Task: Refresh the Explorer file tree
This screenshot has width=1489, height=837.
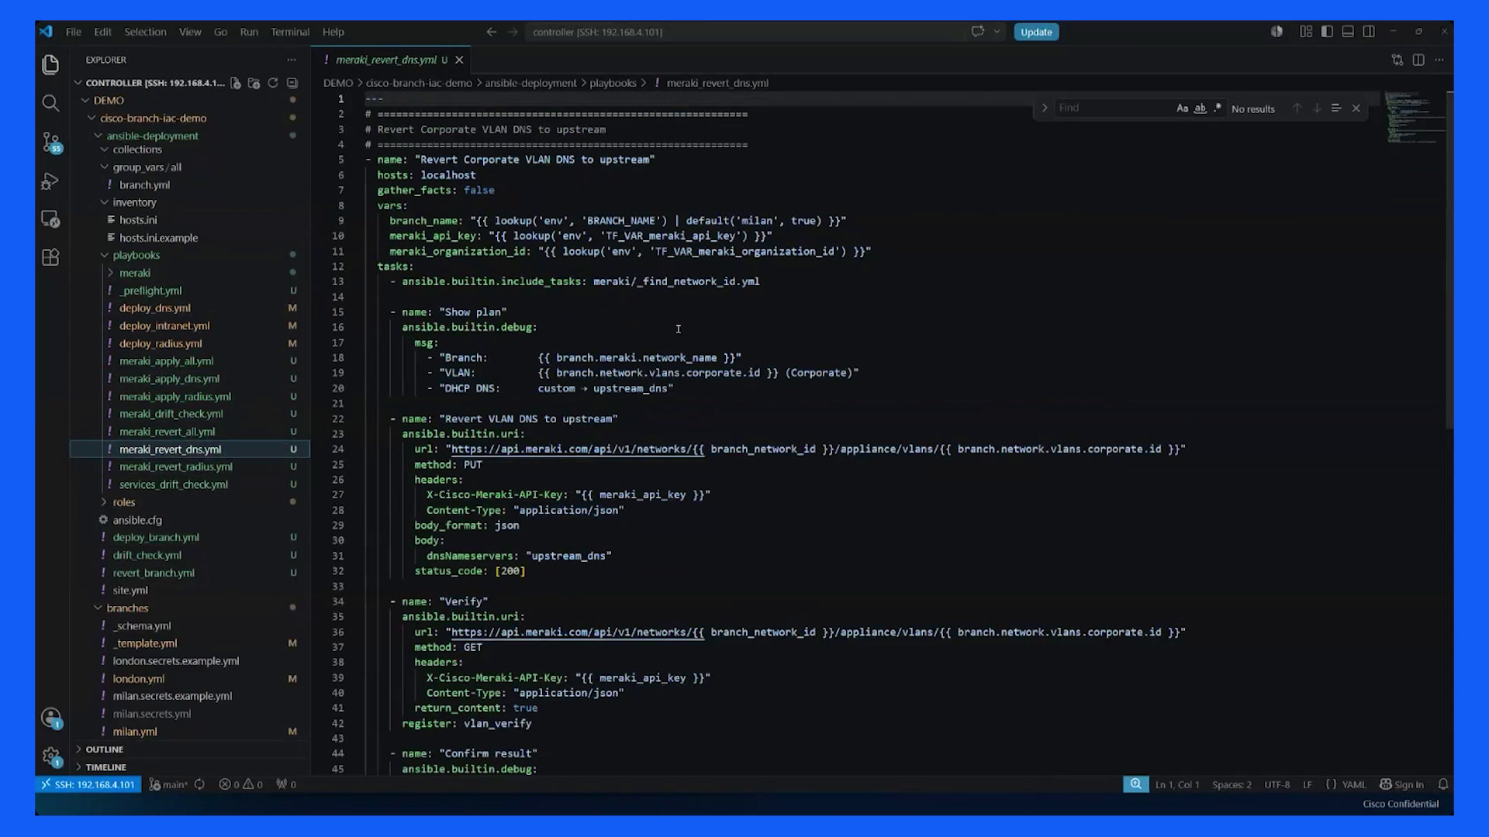Action: (273, 83)
